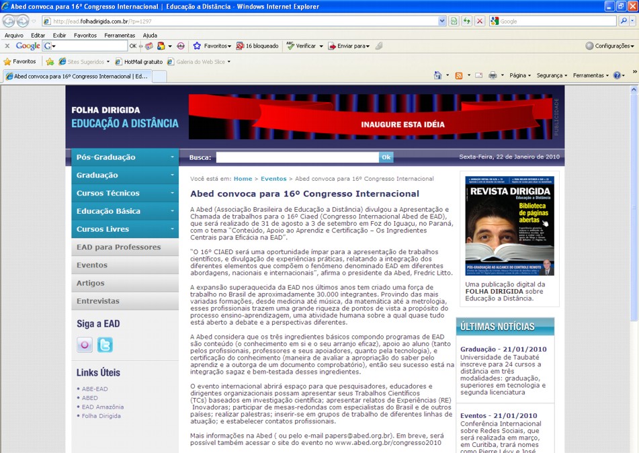Open the Home page icon in command bar
The image size is (639, 453).
point(437,75)
